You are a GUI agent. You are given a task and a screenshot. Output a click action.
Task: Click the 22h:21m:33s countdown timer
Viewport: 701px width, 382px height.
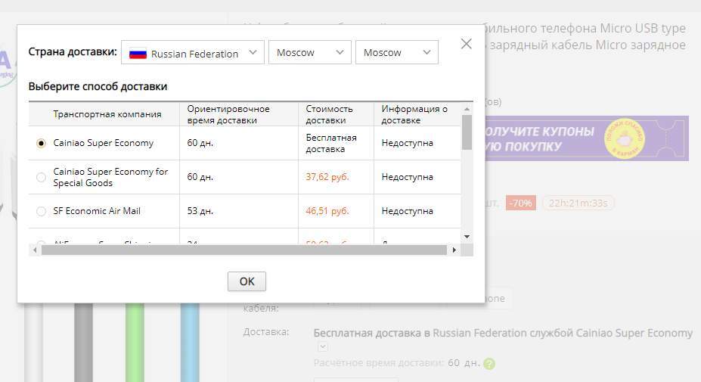[x=578, y=203]
